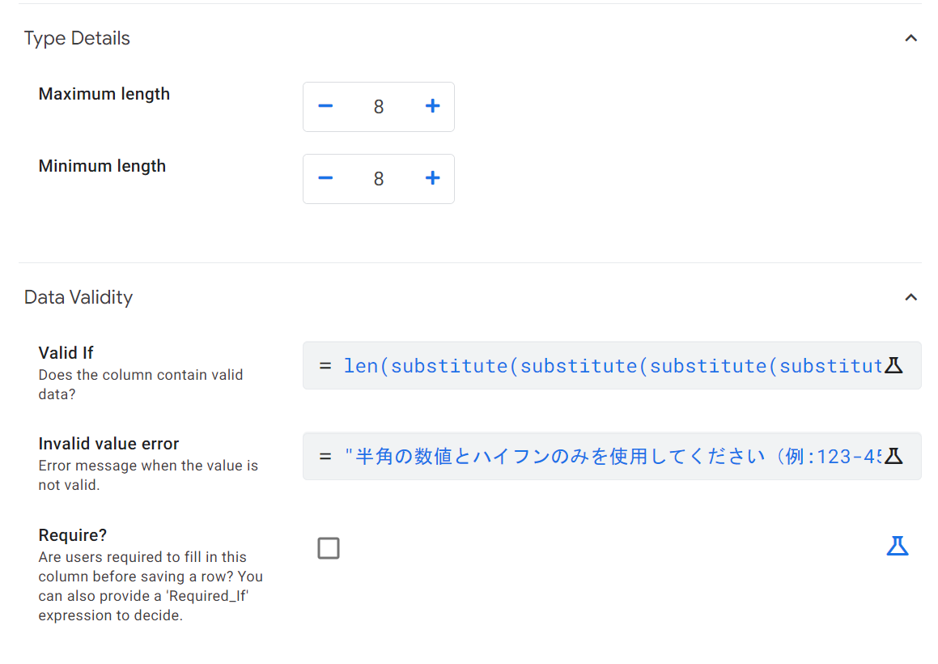
Task: Click the Data Validity section header
Action: (79, 296)
